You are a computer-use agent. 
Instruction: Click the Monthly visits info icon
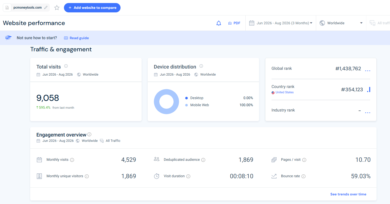pos(72,160)
